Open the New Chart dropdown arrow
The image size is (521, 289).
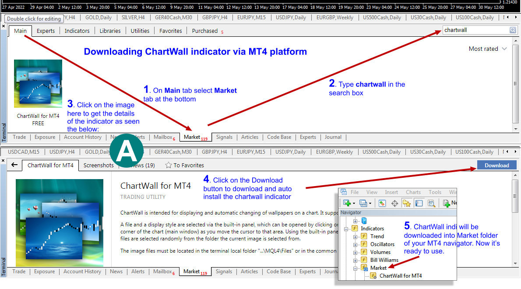point(354,203)
